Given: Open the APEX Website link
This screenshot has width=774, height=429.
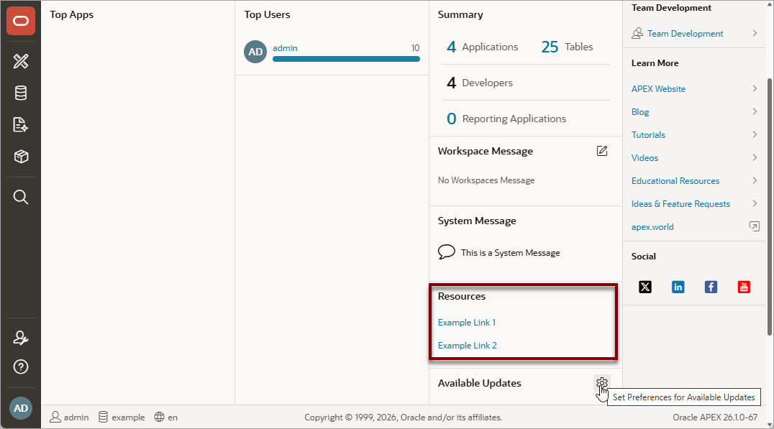Looking at the screenshot, I should click(x=658, y=89).
